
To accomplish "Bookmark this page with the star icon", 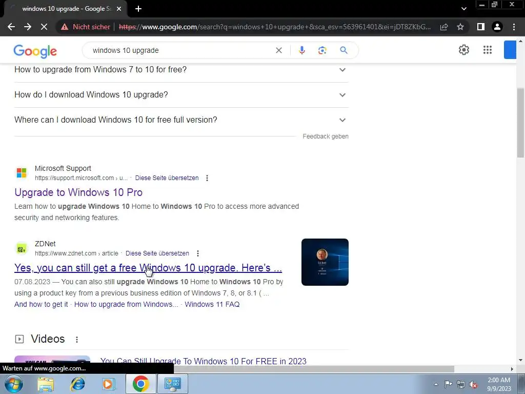I will tap(460, 27).
